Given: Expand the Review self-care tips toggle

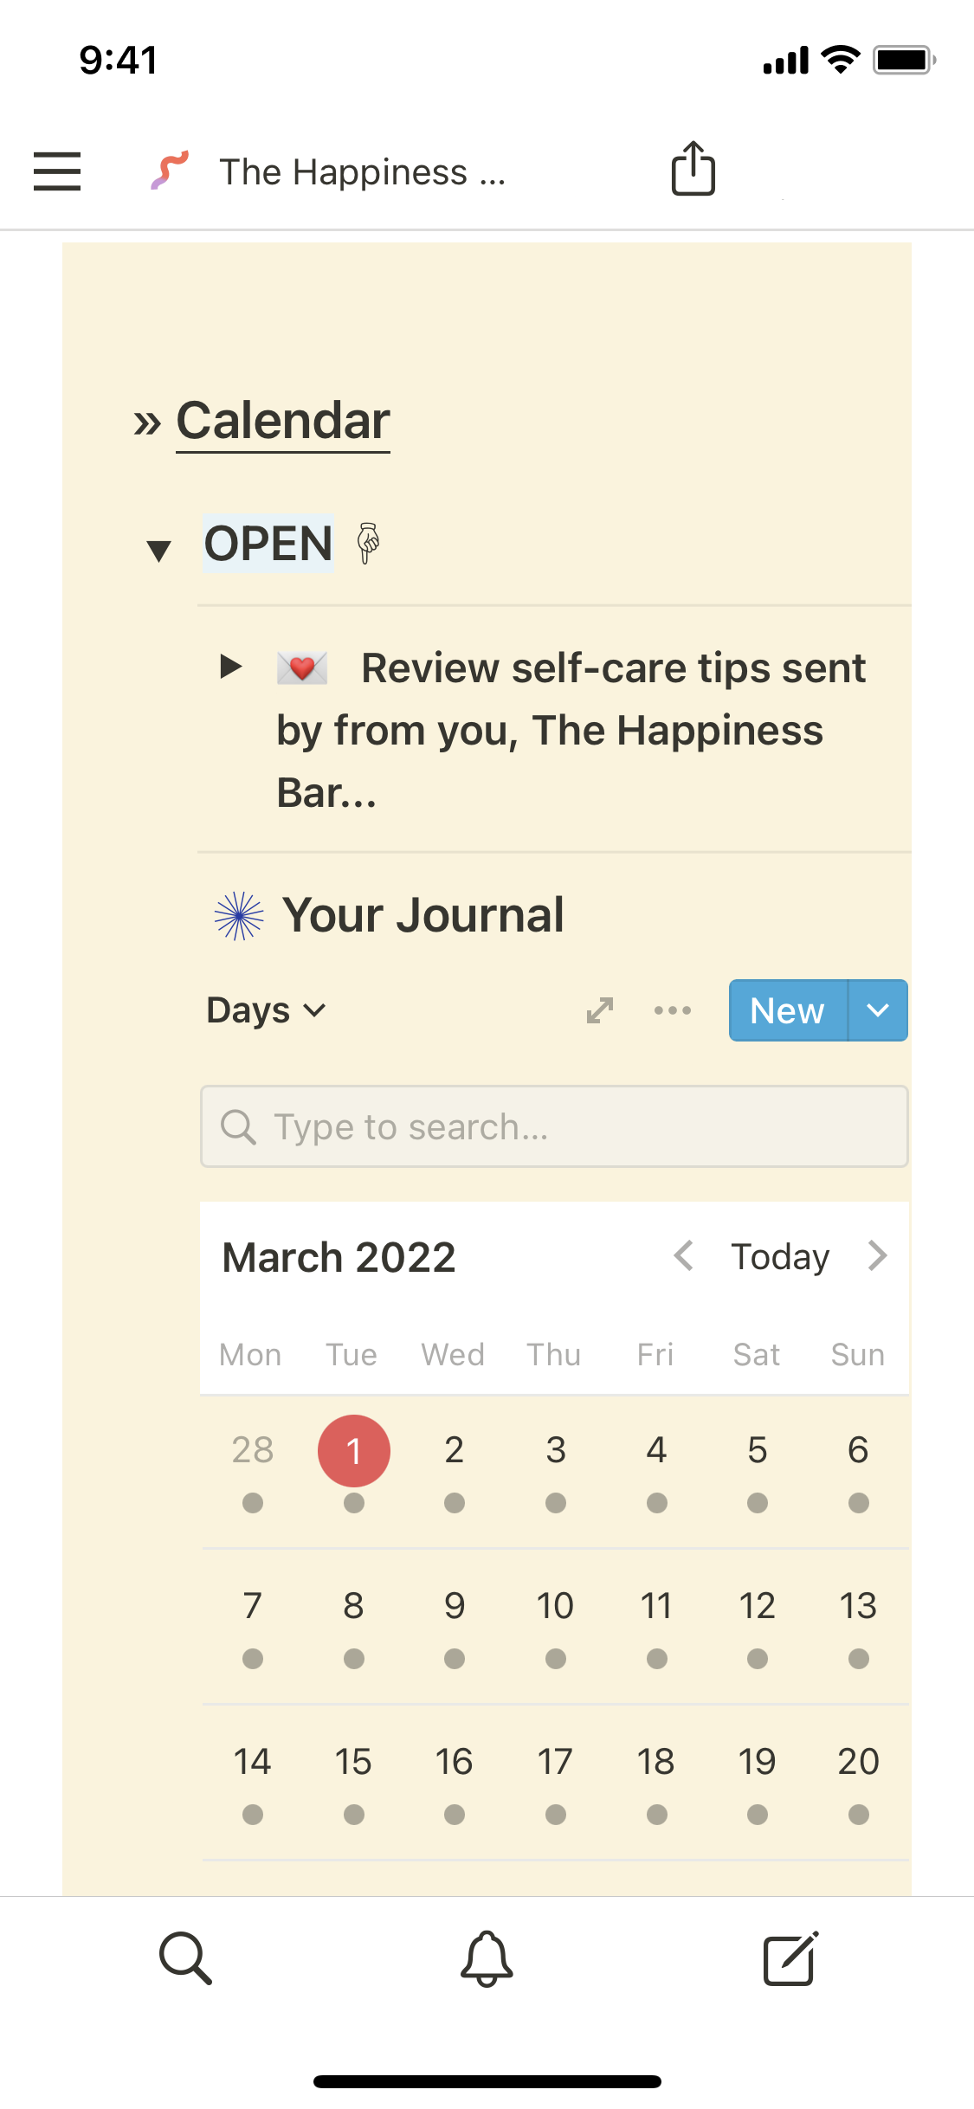Looking at the screenshot, I should tap(230, 667).
